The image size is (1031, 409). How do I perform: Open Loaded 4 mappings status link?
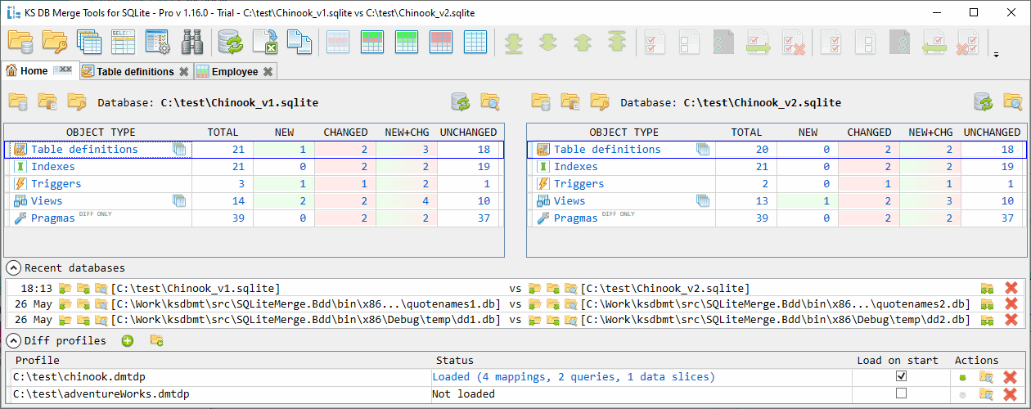574,377
